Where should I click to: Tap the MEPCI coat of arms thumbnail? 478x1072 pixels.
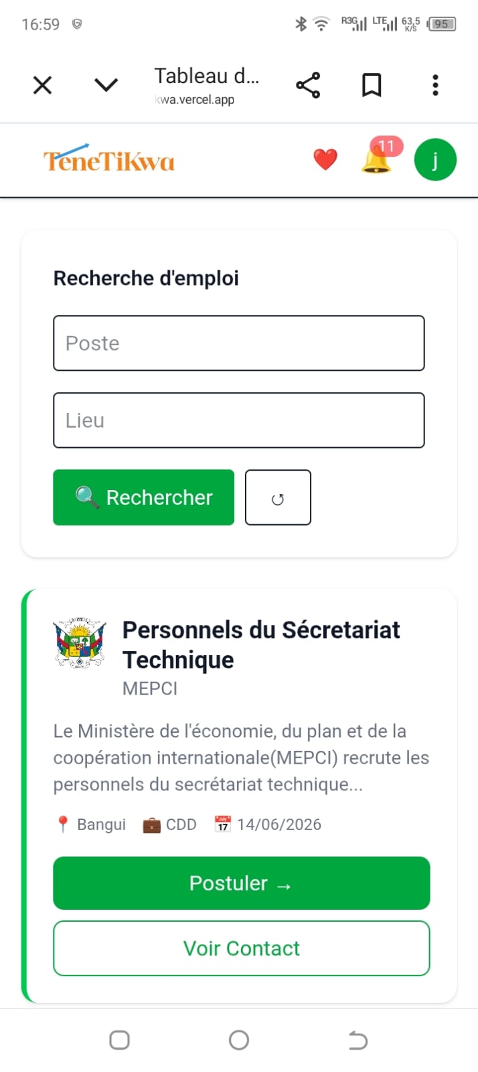click(80, 643)
